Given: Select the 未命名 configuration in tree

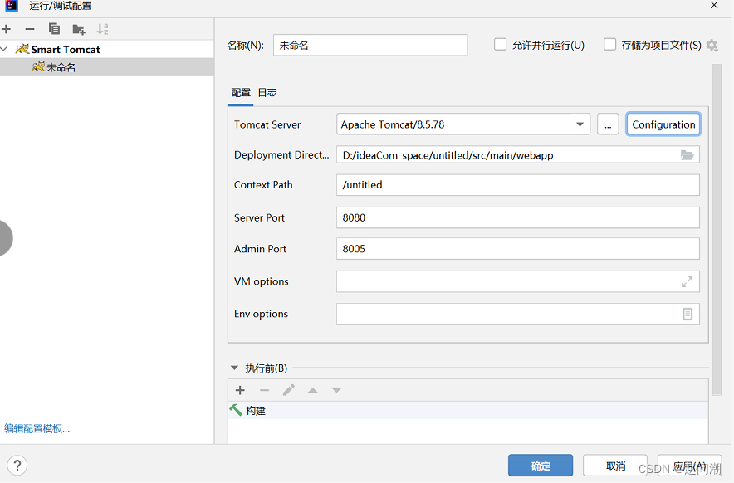Looking at the screenshot, I should pyautogui.click(x=107, y=67).
